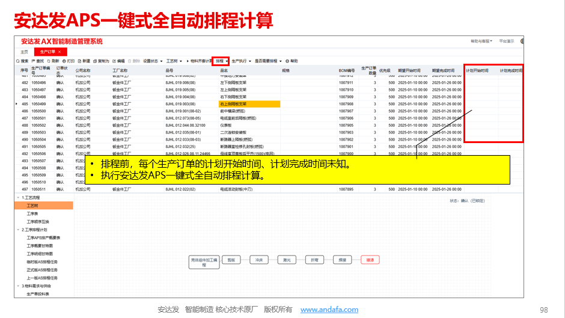Image resolution: width=565 pixels, height=318 pixels.
Task: Click the 序号 column header
Action: (24, 71)
